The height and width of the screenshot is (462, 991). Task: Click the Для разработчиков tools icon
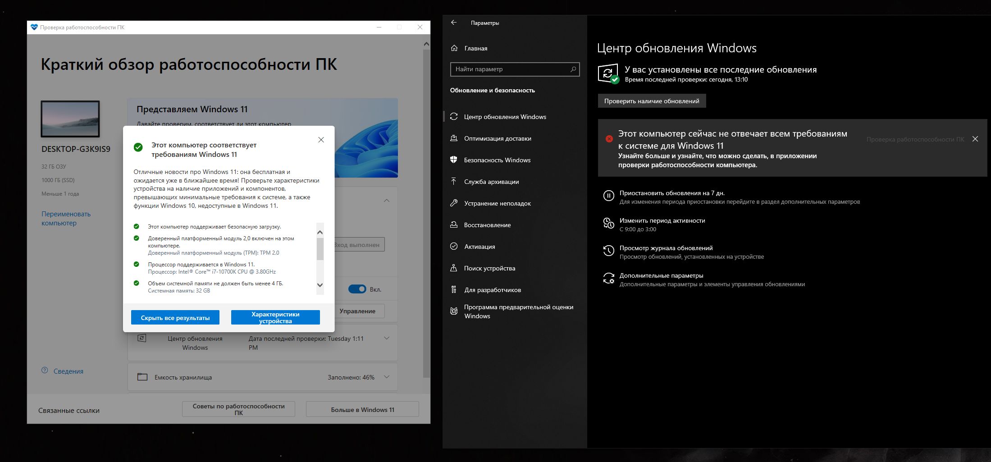(454, 290)
